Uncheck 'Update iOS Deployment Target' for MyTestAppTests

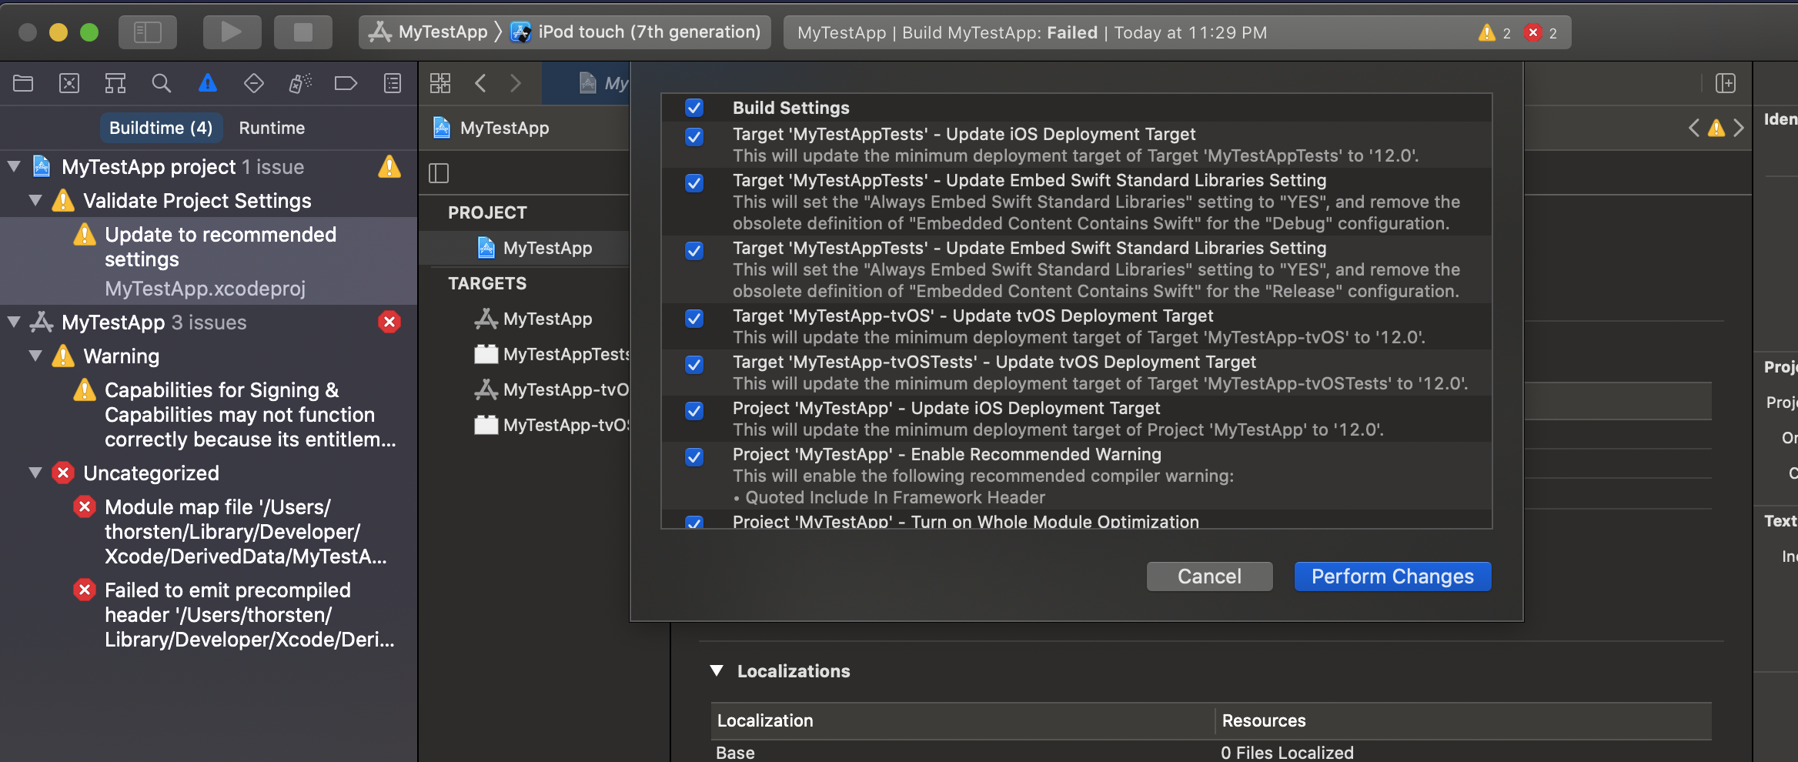tap(693, 137)
